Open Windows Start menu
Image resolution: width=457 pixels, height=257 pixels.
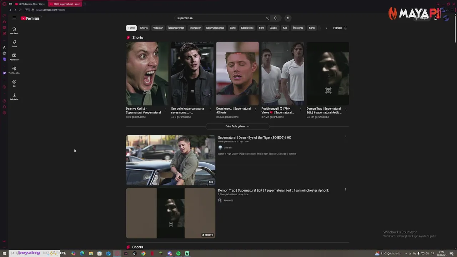point(4,253)
